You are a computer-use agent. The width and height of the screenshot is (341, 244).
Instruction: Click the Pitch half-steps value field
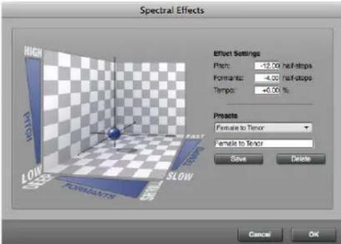pos(267,66)
